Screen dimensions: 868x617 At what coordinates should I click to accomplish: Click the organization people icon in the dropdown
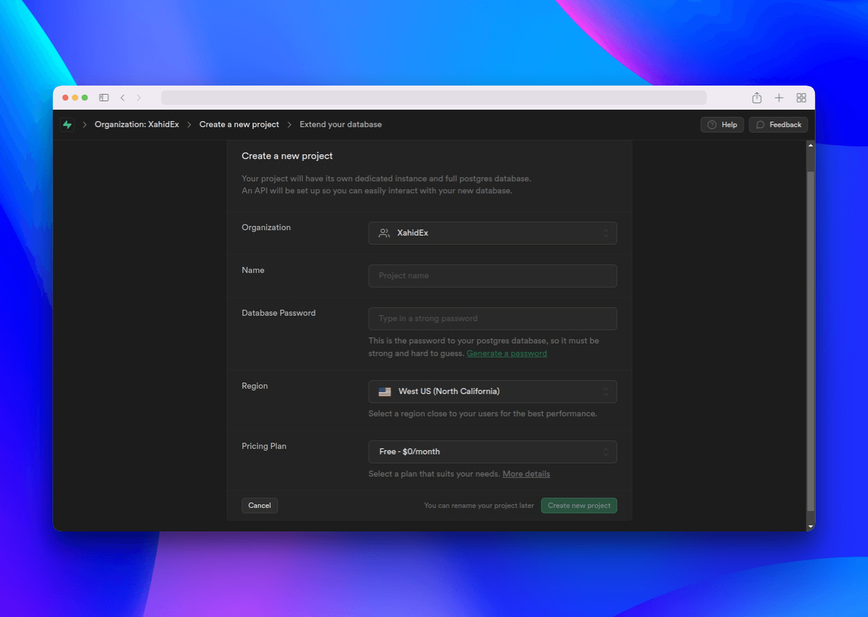click(x=384, y=233)
